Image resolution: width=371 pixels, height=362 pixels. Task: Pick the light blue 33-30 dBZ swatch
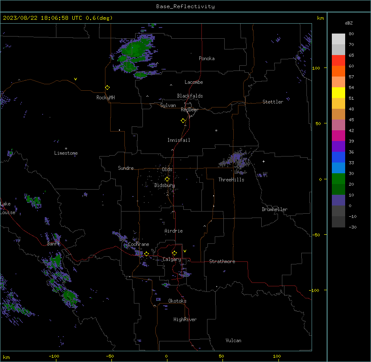click(x=338, y=168)
